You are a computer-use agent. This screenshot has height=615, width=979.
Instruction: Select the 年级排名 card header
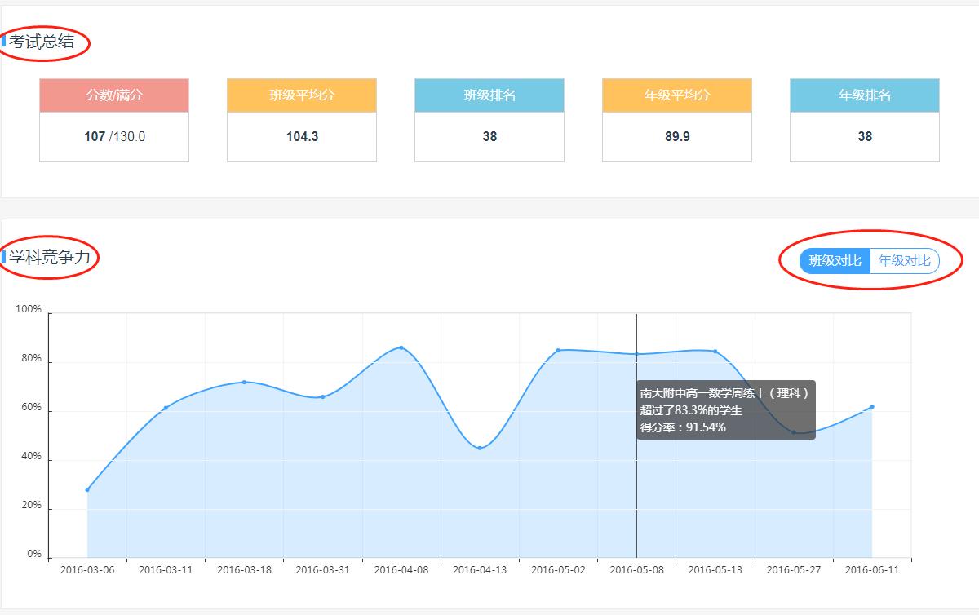click(x=865, y=95)
